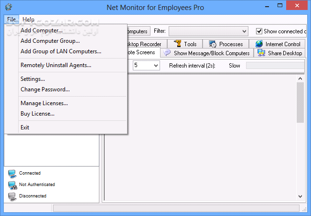Click the Disconnected legend label

tap(33, 196)
